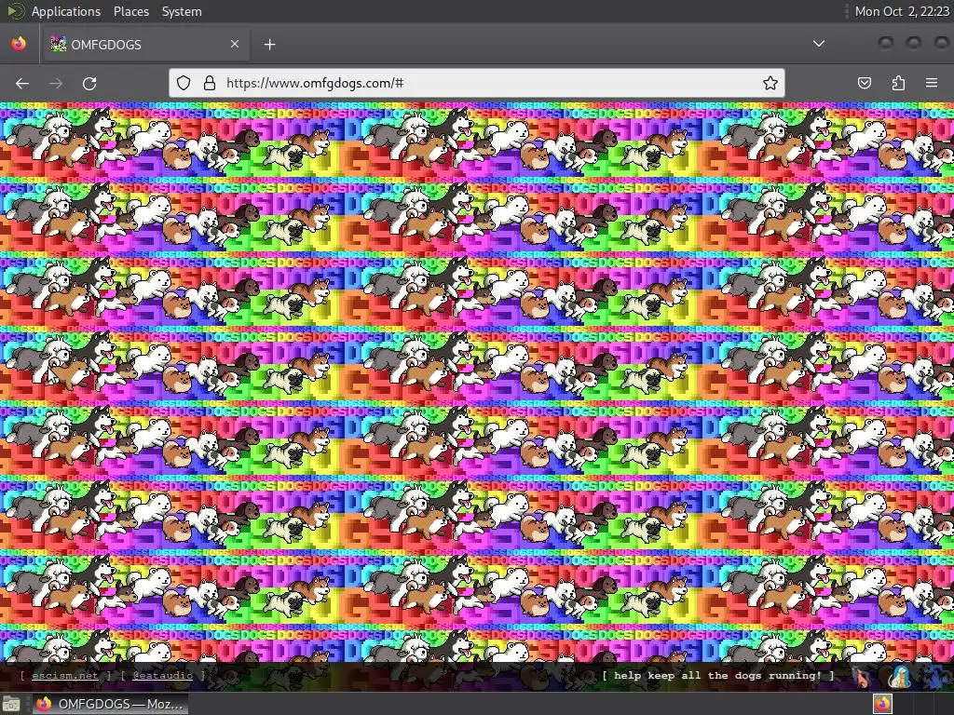
Task: Switch to OMFGDOGS Mozilla taskbar entry
Action: [110, 704]
